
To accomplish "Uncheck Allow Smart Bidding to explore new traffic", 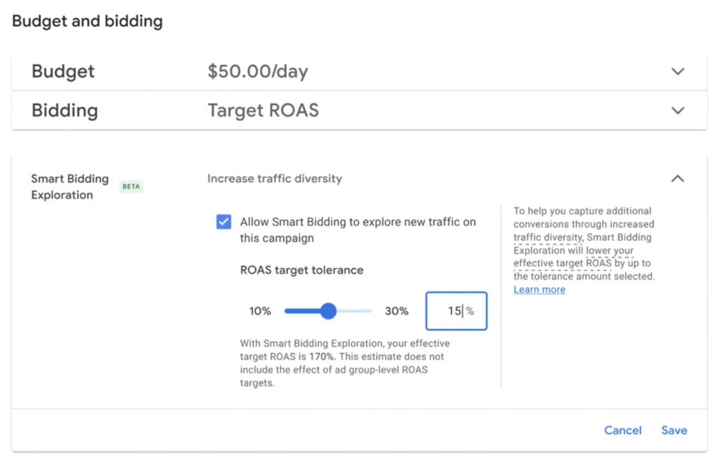I will pos(223,222).
